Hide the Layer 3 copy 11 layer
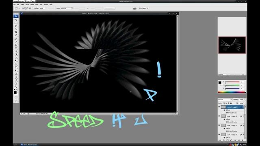 click(219, 135)
